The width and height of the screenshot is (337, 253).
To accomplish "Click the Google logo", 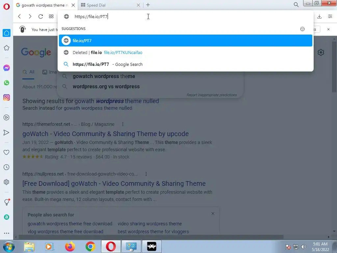I will pos(36,52).
